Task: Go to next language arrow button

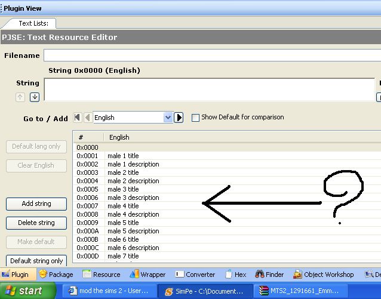Action: click(179, 118)
